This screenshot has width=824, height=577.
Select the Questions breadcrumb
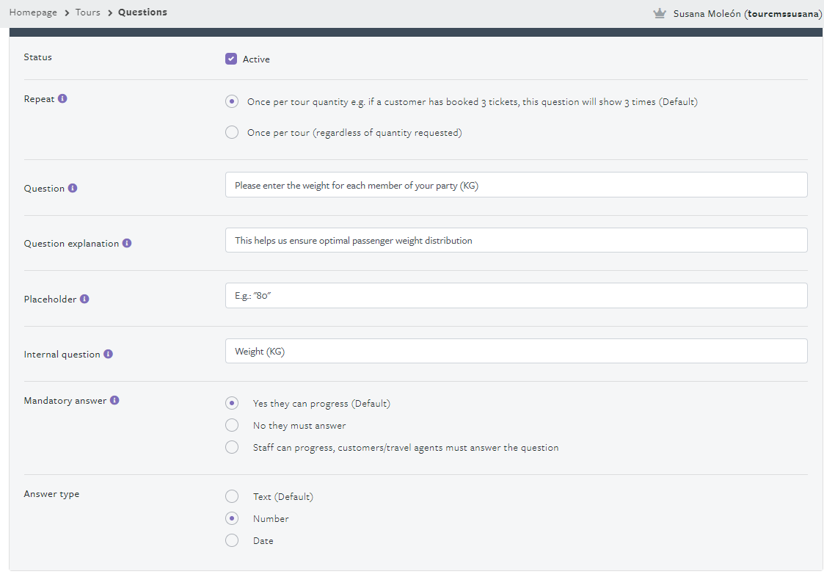coord(142,12)
